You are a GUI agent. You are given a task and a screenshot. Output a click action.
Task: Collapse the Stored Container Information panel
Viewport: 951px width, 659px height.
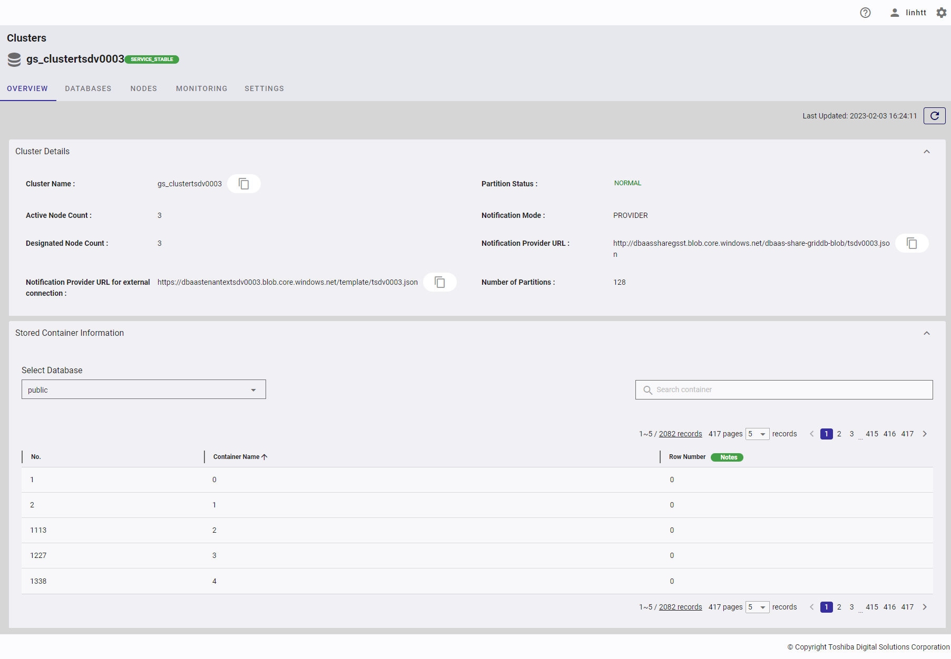tap(926, 333)
